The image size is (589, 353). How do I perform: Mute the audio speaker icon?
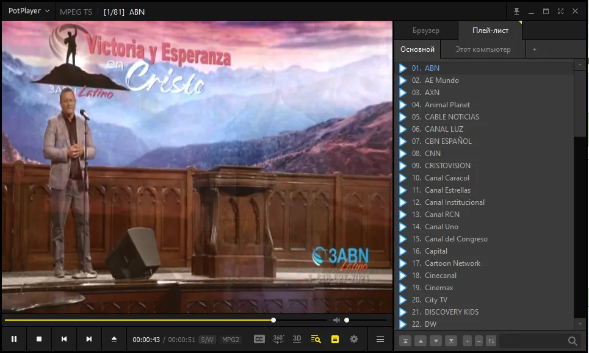(336, 320)
